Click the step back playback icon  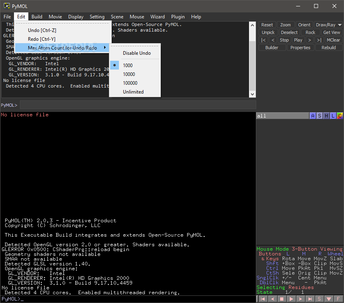pos(273,299)
